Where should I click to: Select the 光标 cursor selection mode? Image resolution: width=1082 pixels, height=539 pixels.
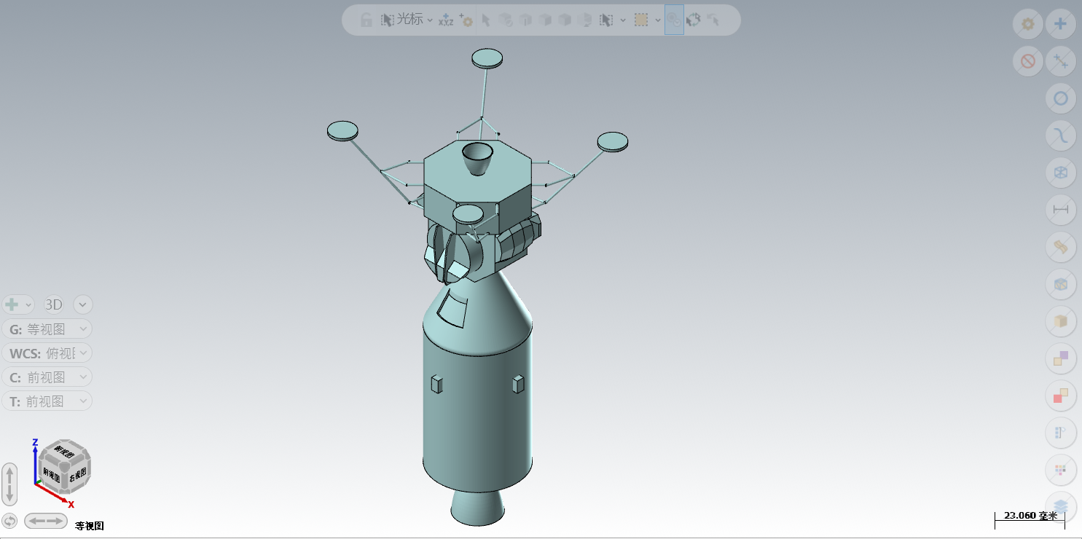pos(402,20)
